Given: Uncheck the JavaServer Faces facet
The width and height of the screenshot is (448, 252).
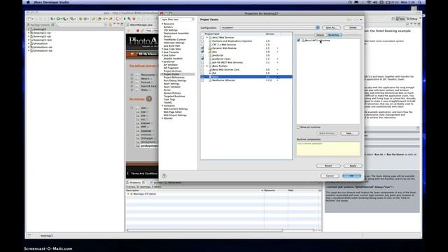Looking at the screenshot, I should [202, 59].
